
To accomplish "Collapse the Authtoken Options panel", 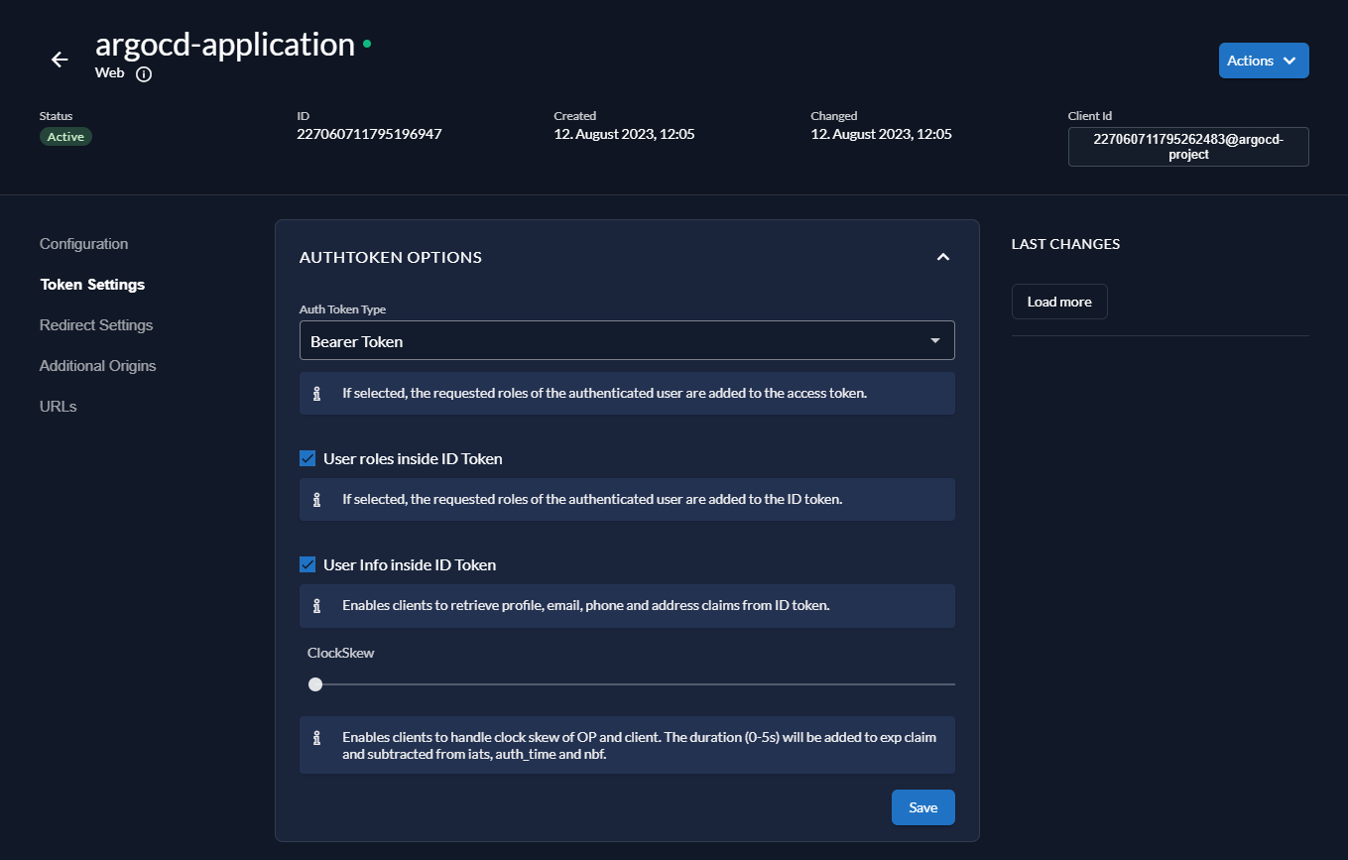I will pos(942,258).
